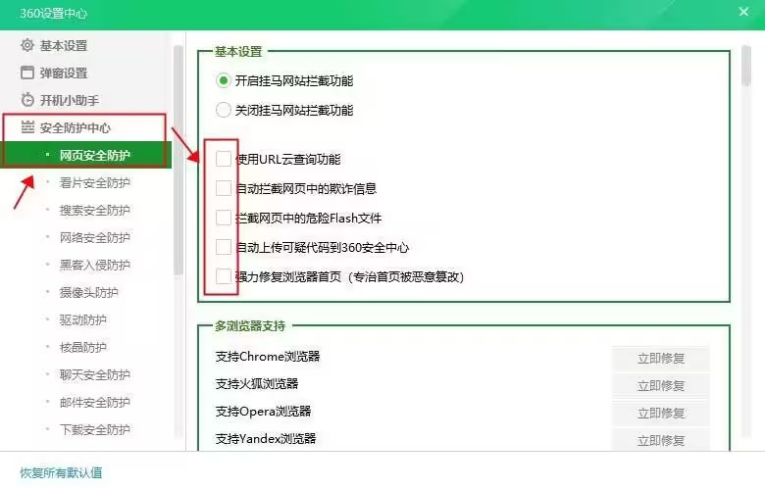The height and width of the screenshot is (490, 765).
Task: Click the 多浏览器支持 group heading
Action: tap(250, 325)
